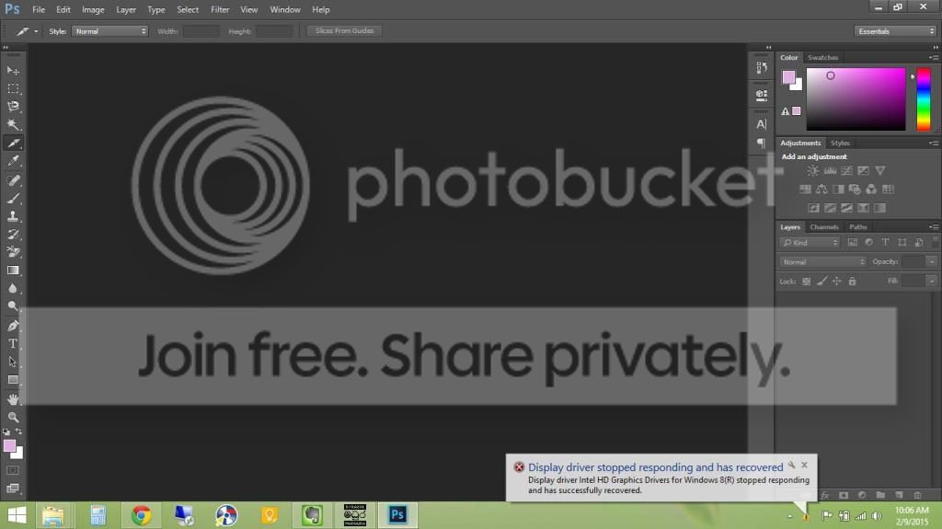The image size is (942, 529).
Task: Select the Lasso tool
Action: 13,107
